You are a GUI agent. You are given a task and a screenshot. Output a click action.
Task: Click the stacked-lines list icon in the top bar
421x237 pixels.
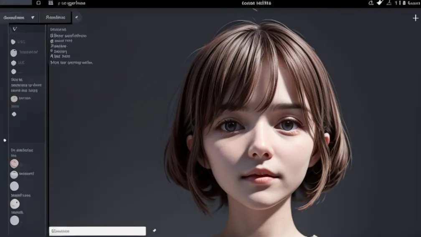click(51, 3)
